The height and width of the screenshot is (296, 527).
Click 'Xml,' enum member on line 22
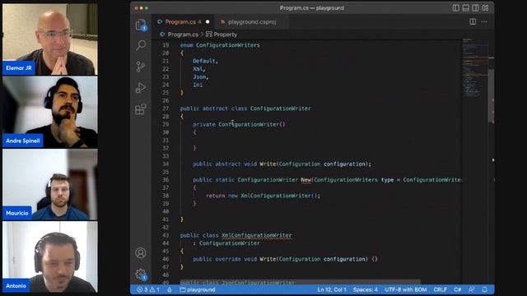click(199, 69)
